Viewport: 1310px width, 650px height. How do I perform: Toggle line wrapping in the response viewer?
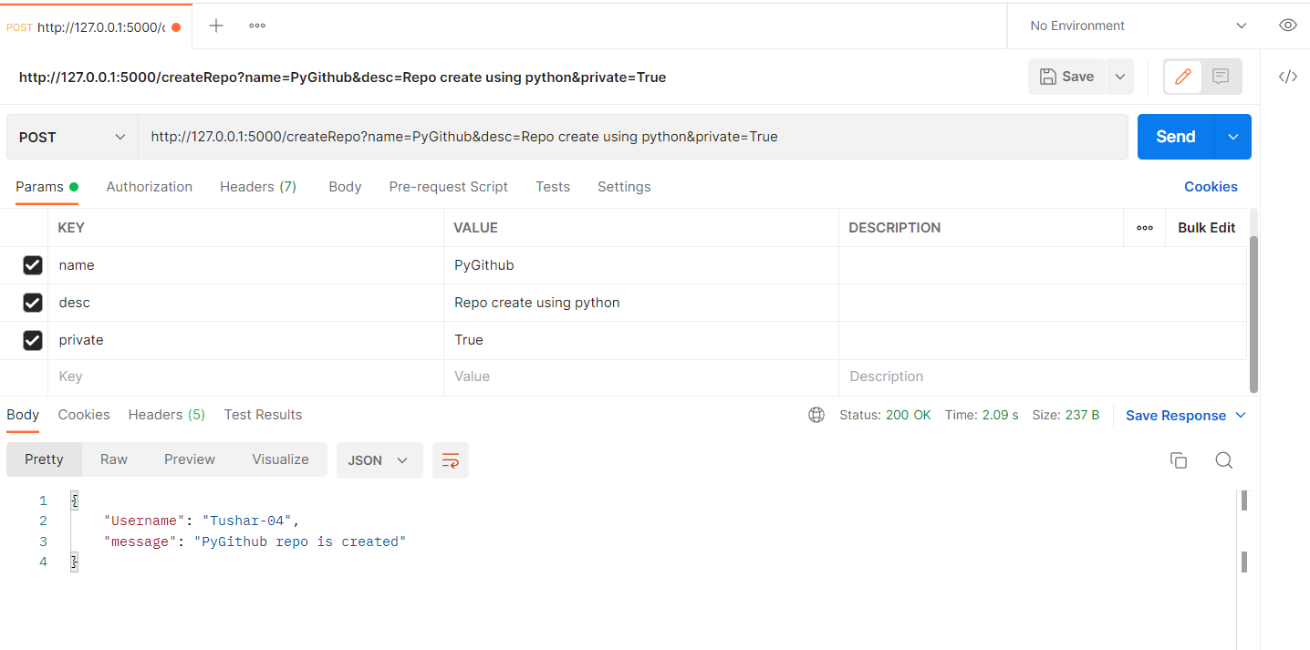[x=450, y=460]
